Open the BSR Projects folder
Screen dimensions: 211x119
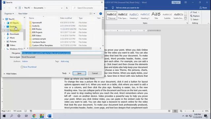click(x=37, y=32)
